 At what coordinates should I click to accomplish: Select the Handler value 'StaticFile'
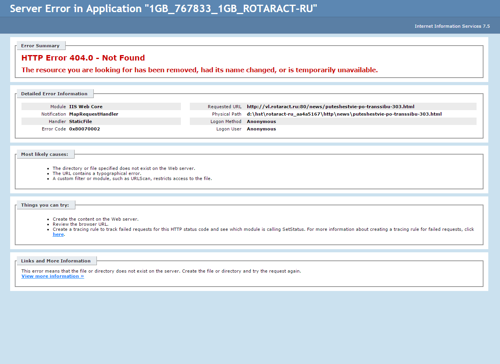[x=80, y=121]
